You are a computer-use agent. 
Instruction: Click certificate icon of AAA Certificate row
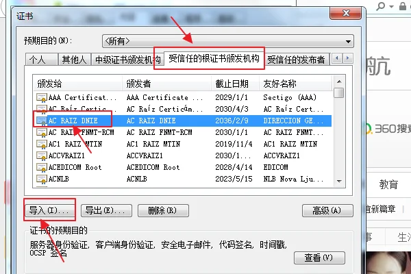point(41,97)
